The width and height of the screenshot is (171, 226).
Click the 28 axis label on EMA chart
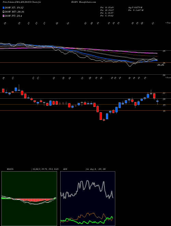[164, 51]
